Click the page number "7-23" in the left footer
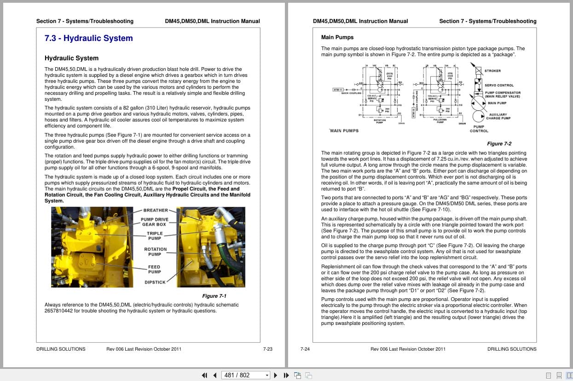 pos(267,349)
